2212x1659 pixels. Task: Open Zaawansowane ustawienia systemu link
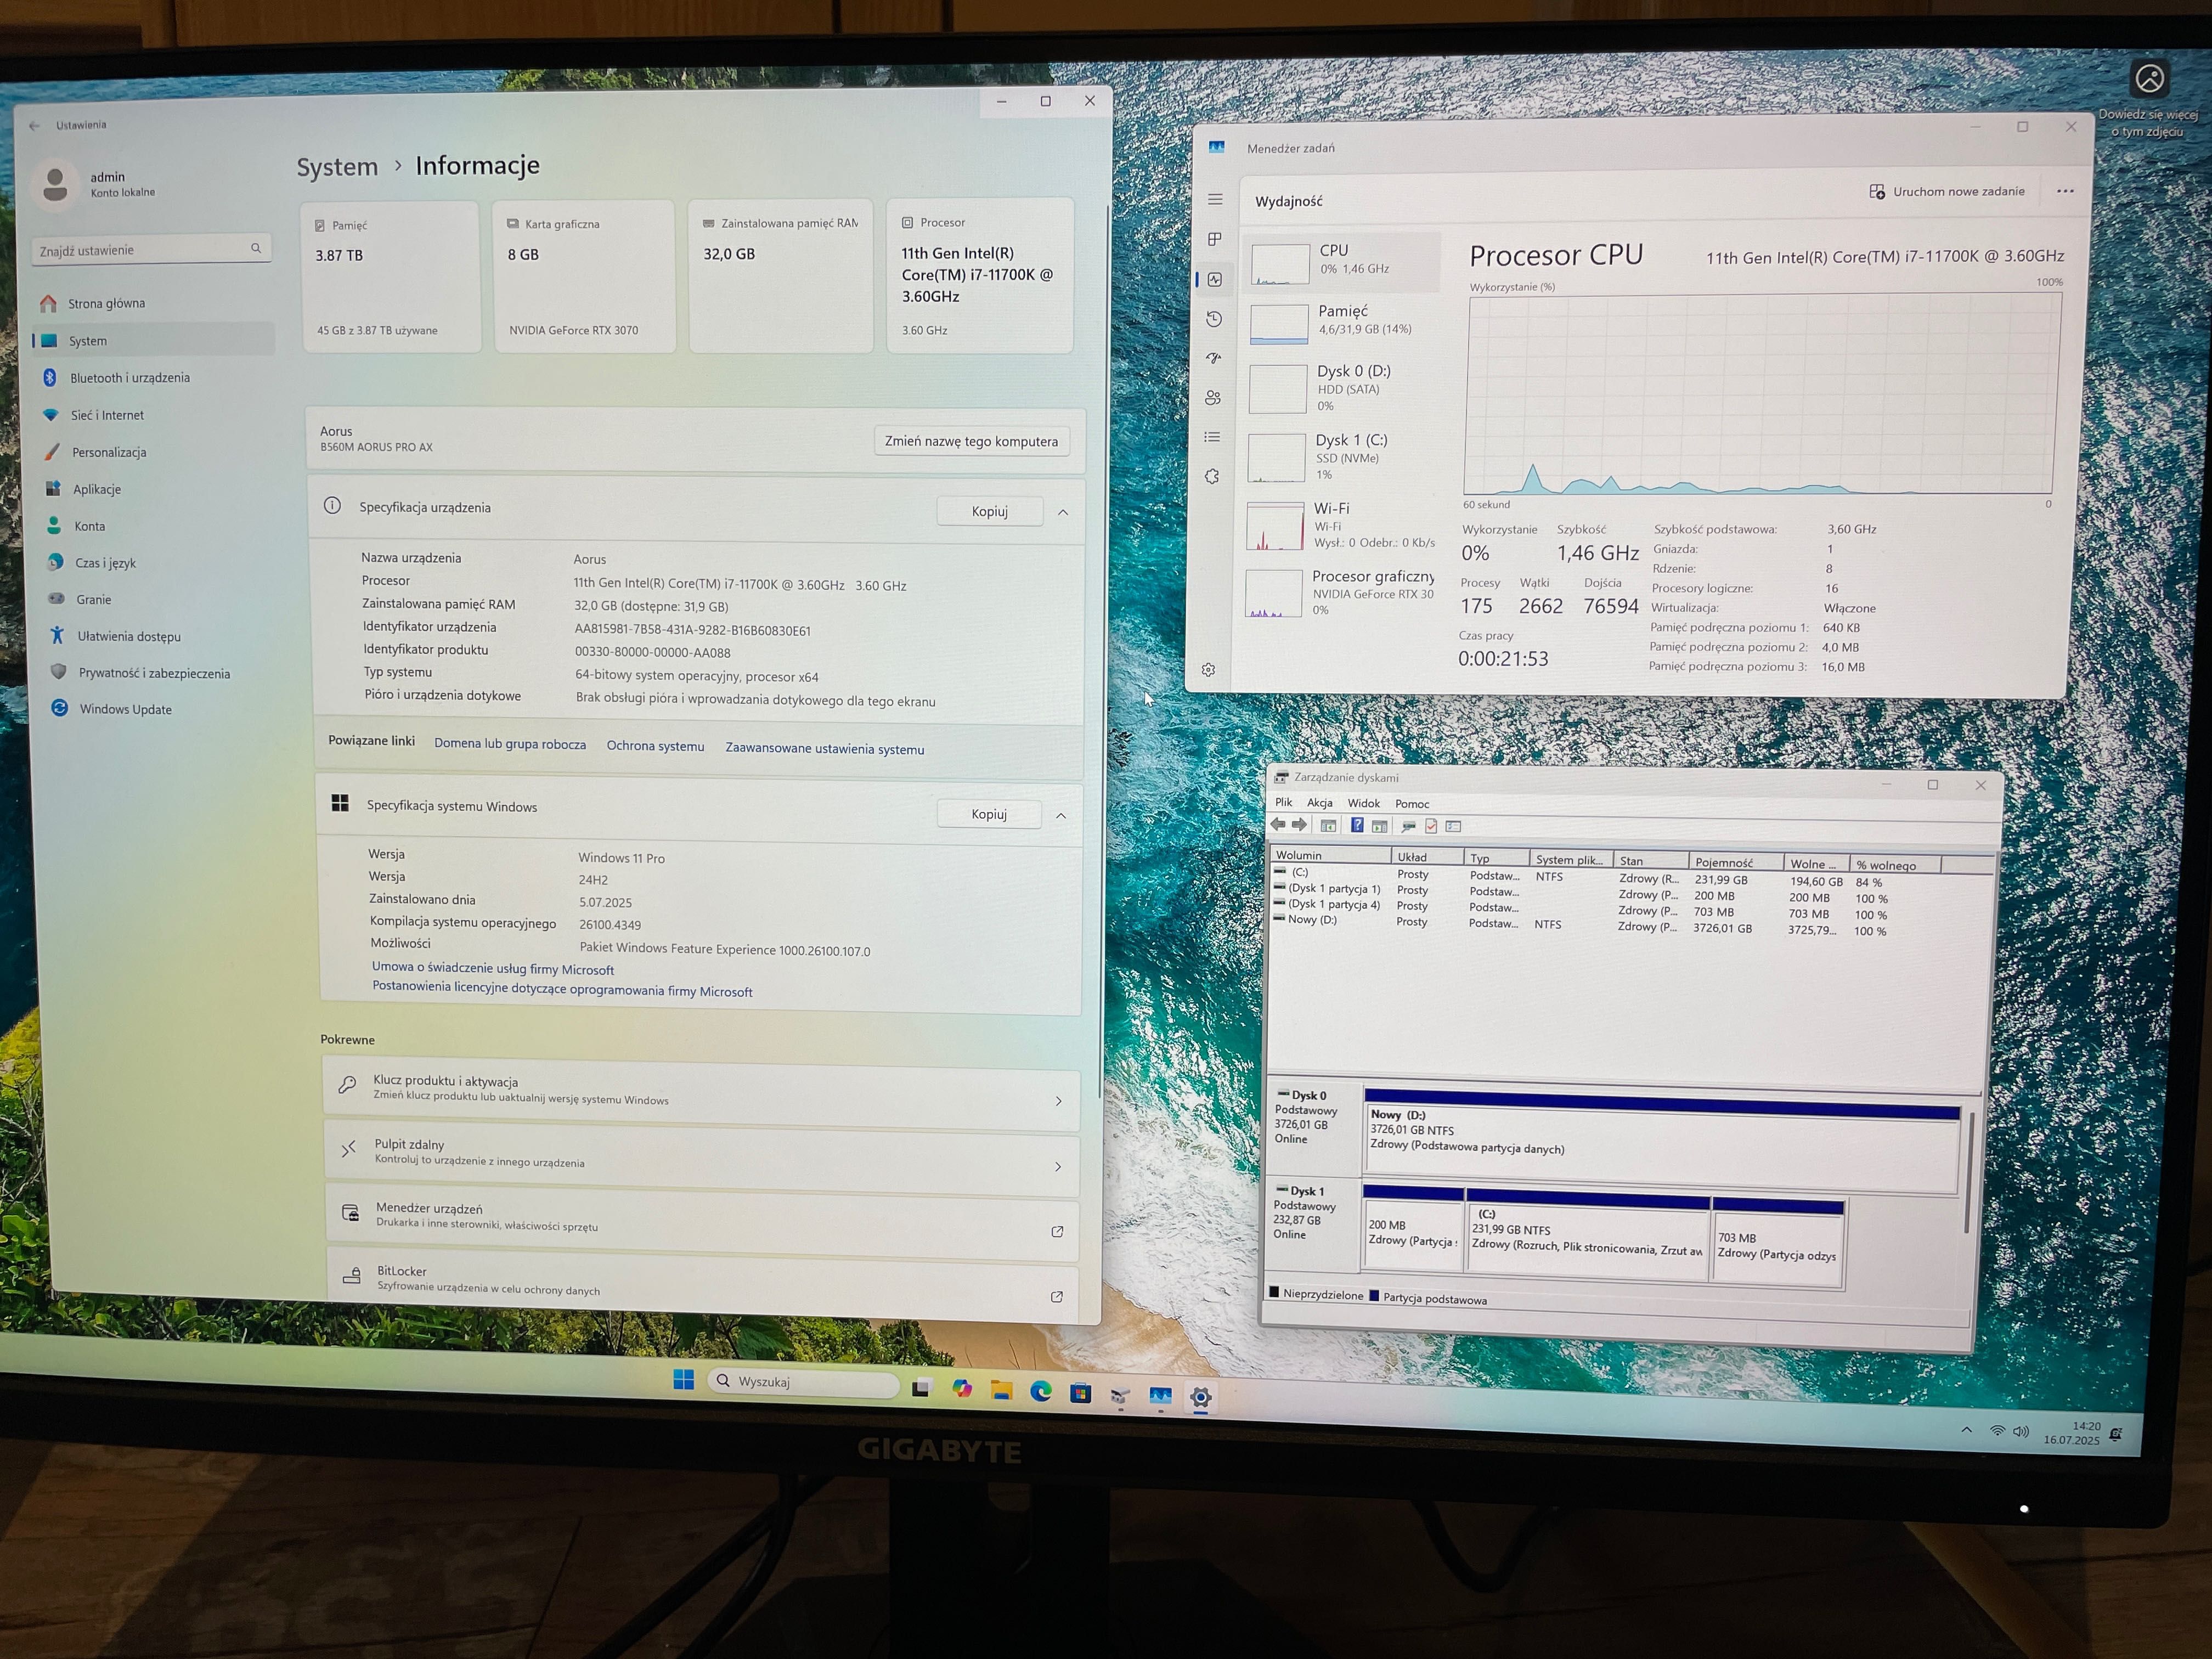coord(824,749)
